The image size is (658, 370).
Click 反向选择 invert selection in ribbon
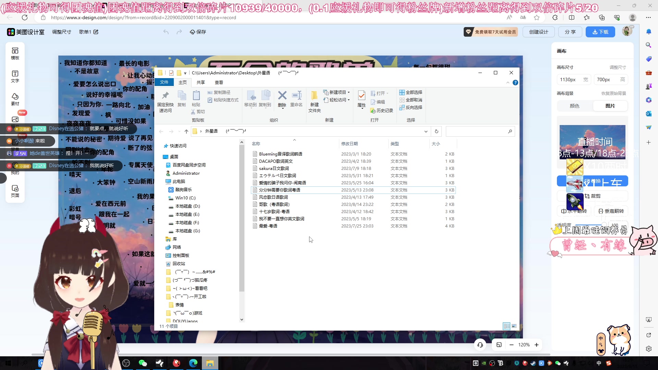[411, 107]
